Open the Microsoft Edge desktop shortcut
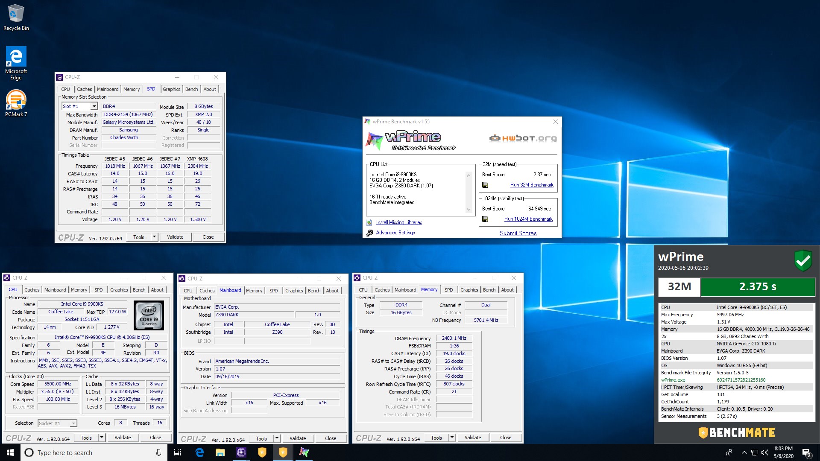Image resolution: width=820 pixels, height=461 pixels. click(16, 63)
